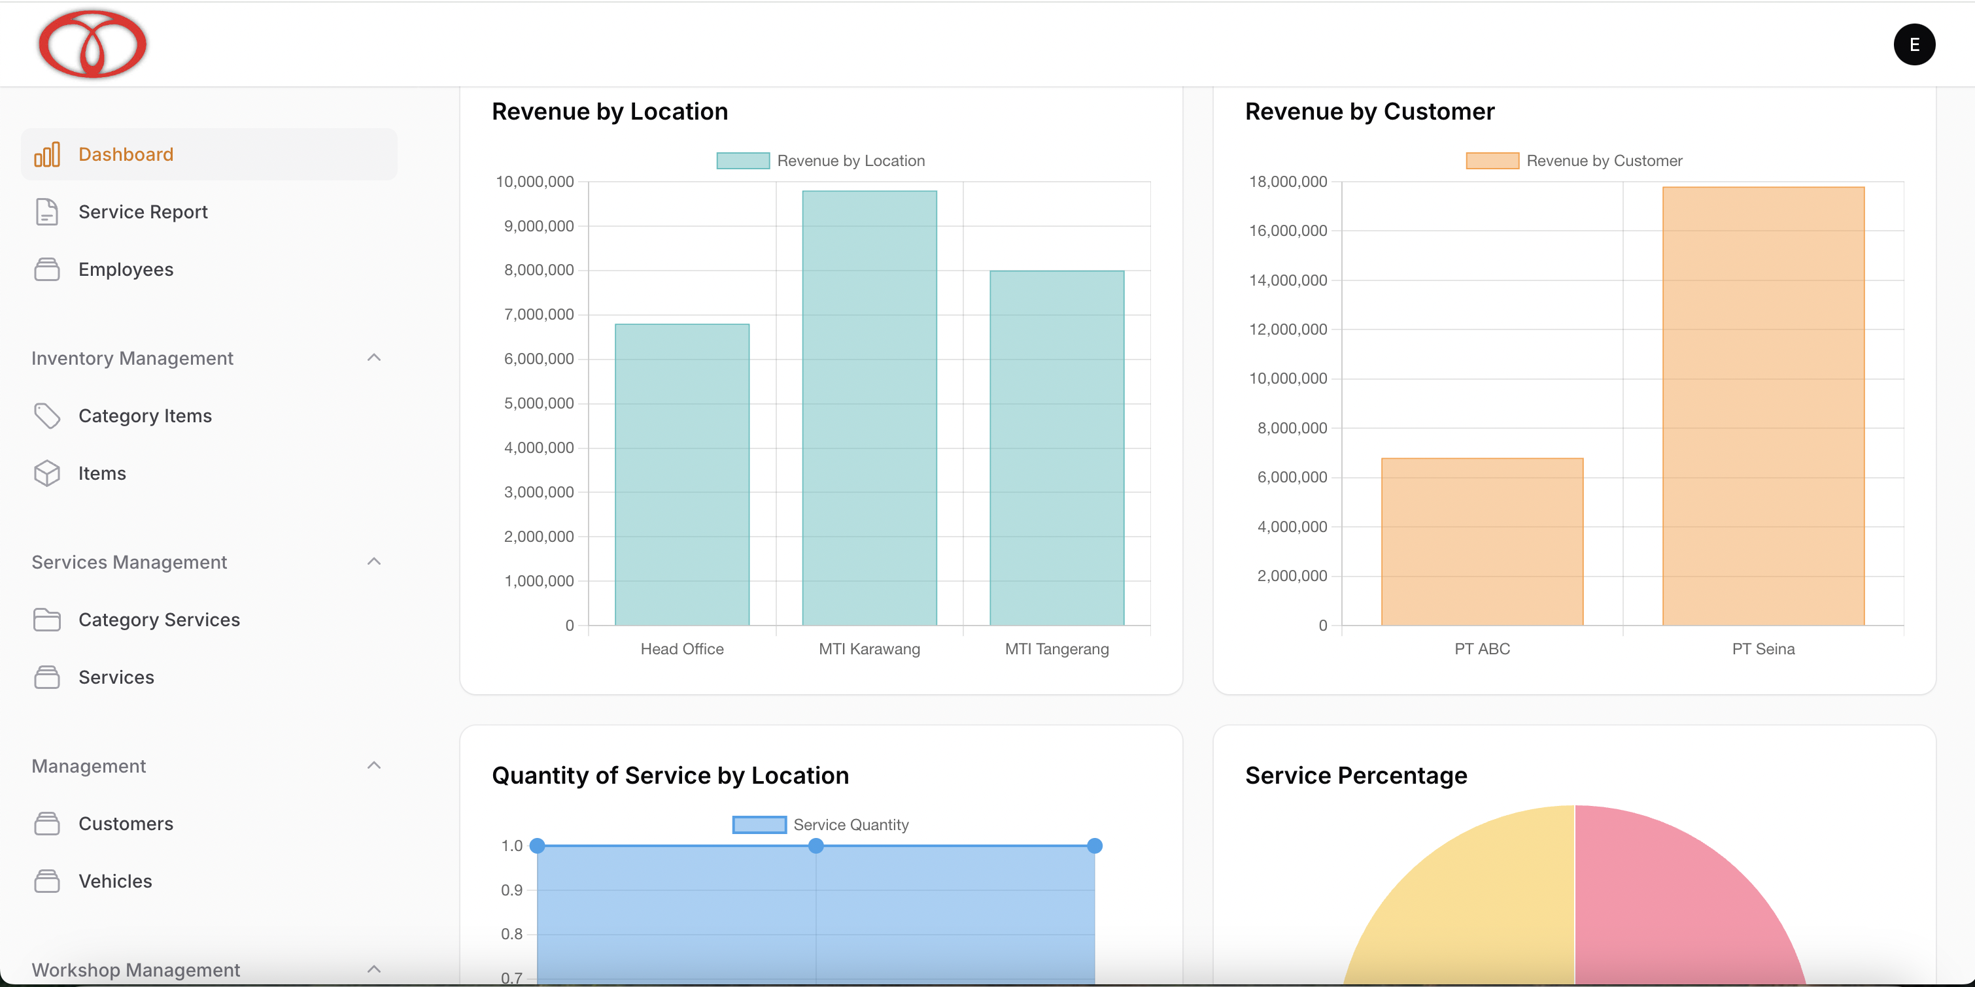This screenshot has width=1975, height=987.
Task: Click the Category Services folder icon
Action: point(47,619)
